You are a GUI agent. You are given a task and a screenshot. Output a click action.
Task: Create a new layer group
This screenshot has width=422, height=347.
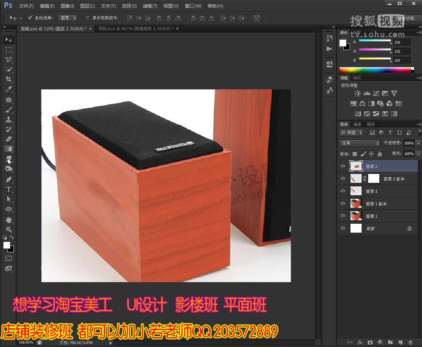390,343
